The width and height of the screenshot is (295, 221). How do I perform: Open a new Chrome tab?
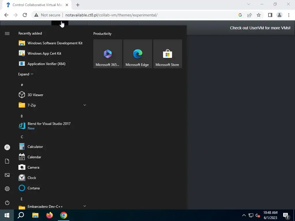coord(78,5)
